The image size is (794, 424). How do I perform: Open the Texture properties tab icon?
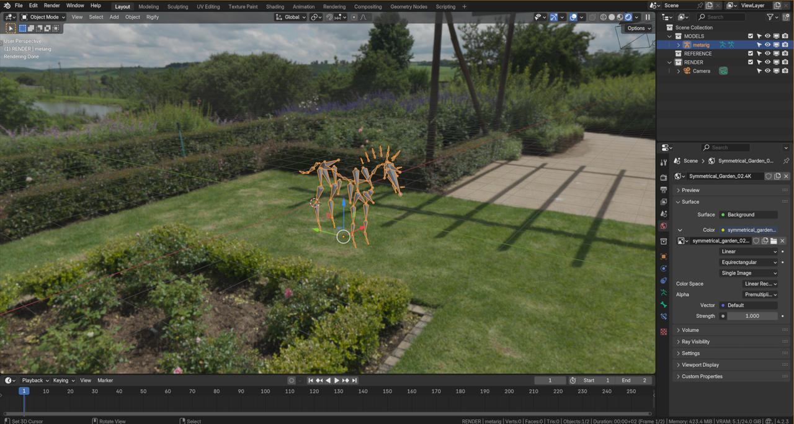664,332
